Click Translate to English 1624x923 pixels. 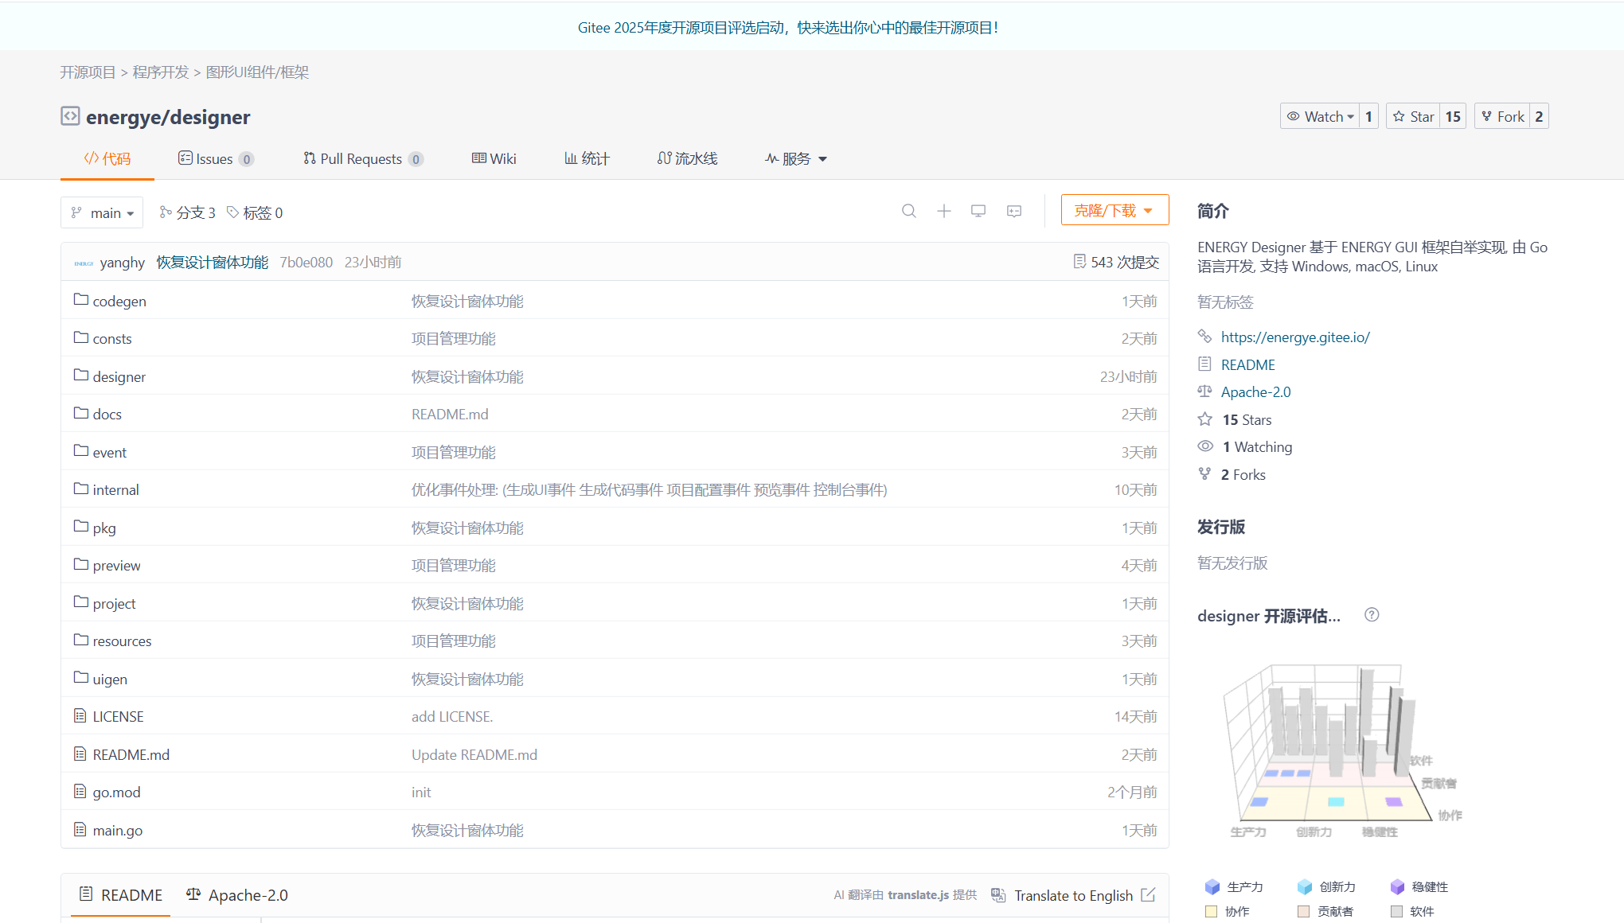click(x=1072, y=895)
